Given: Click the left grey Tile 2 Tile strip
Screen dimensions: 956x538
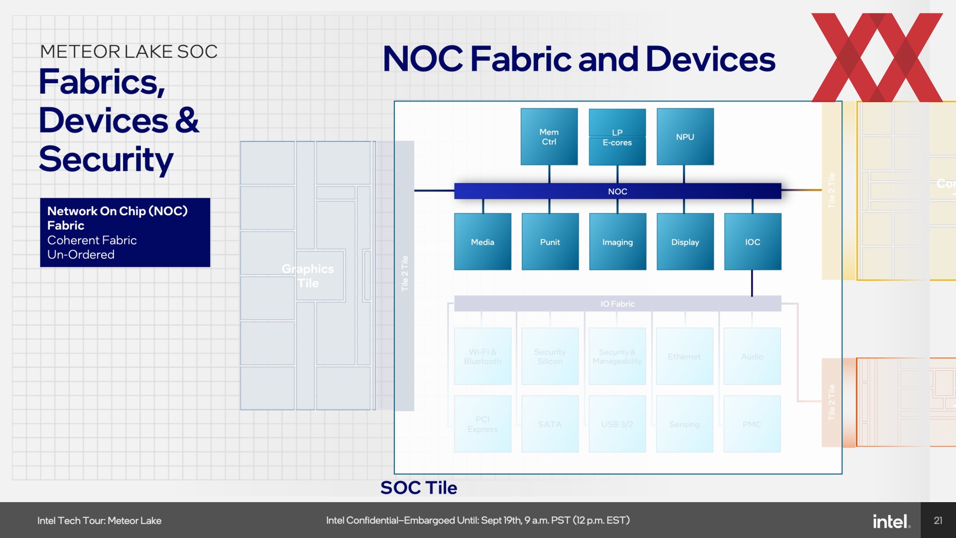Looking at the screenshot, I should coord(405,275).
